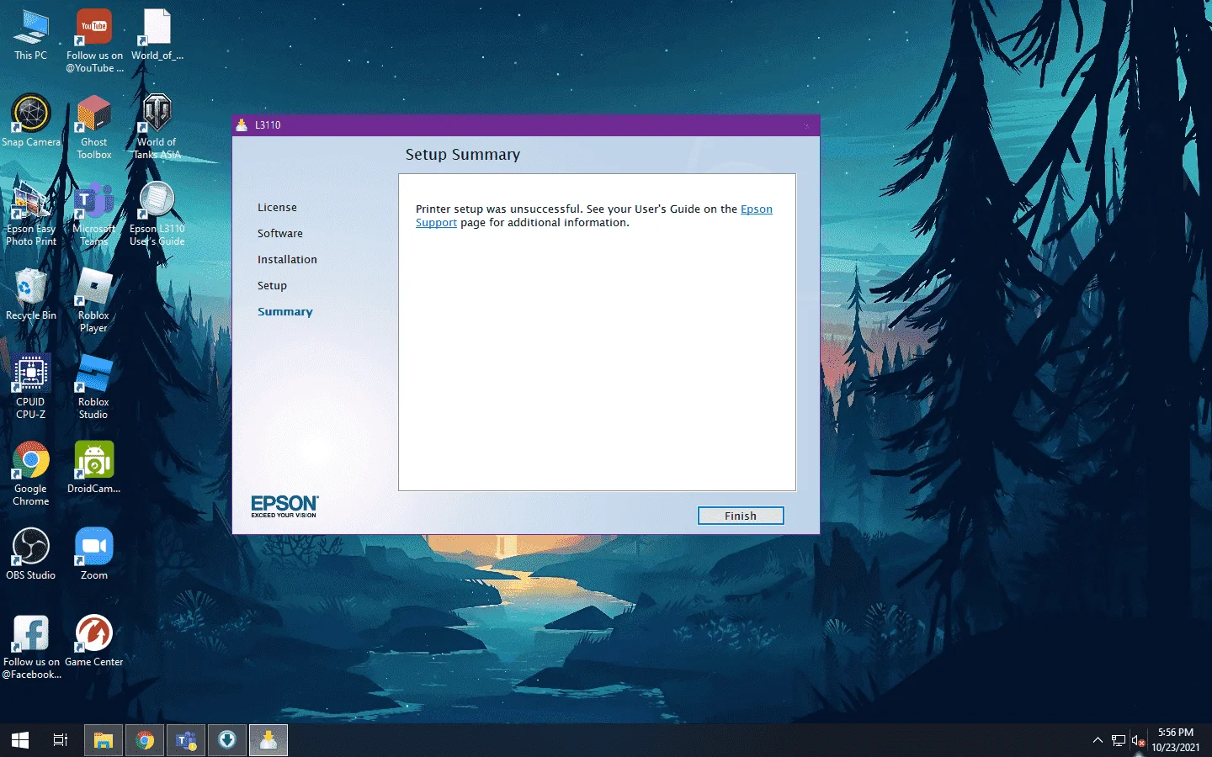Launch DroidCam desktop shortcut
Viewport: 1212px width, 757px height.
point(94,468)
